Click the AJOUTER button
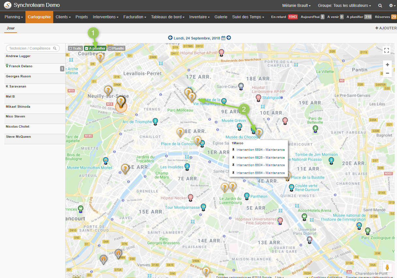This screenshot has height=278, width=397. (x=386, y=28)
